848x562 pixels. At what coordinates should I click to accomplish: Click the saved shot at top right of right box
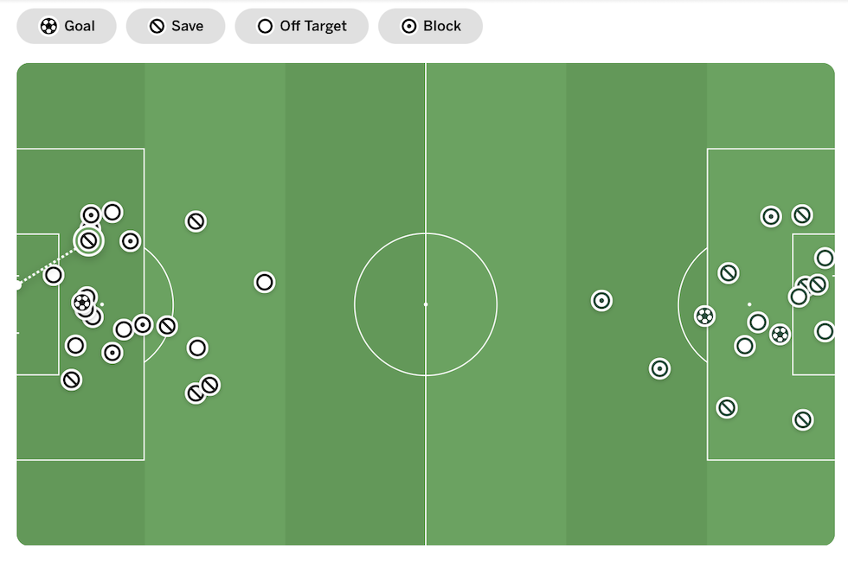pyautogui.click(x=802, y=215)
